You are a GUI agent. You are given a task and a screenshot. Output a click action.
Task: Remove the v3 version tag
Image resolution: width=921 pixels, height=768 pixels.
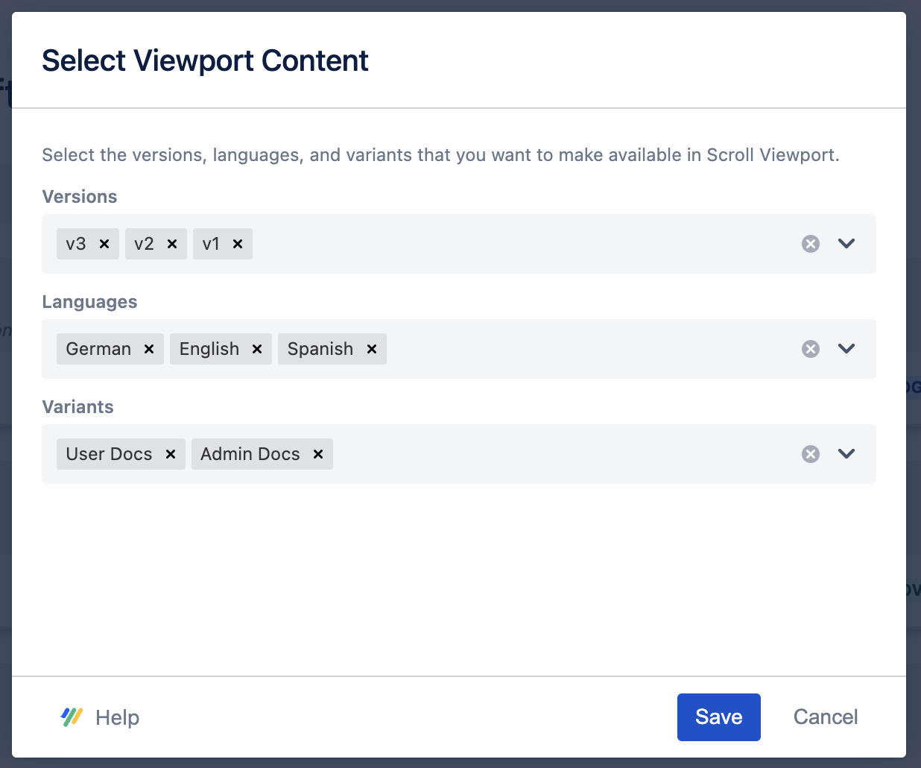pyautogui.click(x=104, y=244)
